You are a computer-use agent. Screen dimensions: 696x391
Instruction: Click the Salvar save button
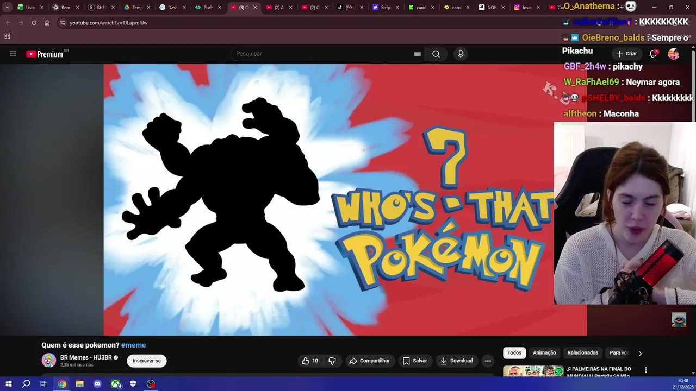[415, 361]
